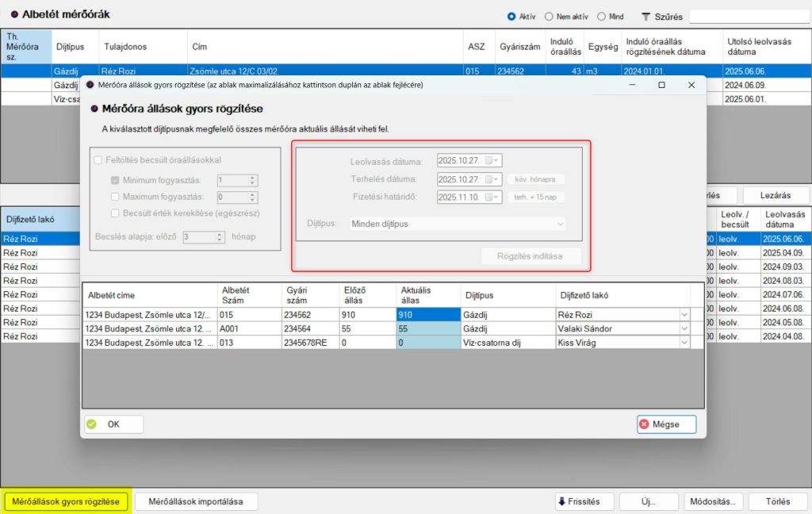Increase the Minimum fogyasztás stepper value
The image size is (812, 514).
pyautogui.click(x=253, y=177)
